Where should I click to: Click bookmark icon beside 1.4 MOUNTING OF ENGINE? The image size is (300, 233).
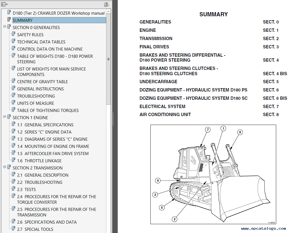pyautogui.click(x=13, y=146)
